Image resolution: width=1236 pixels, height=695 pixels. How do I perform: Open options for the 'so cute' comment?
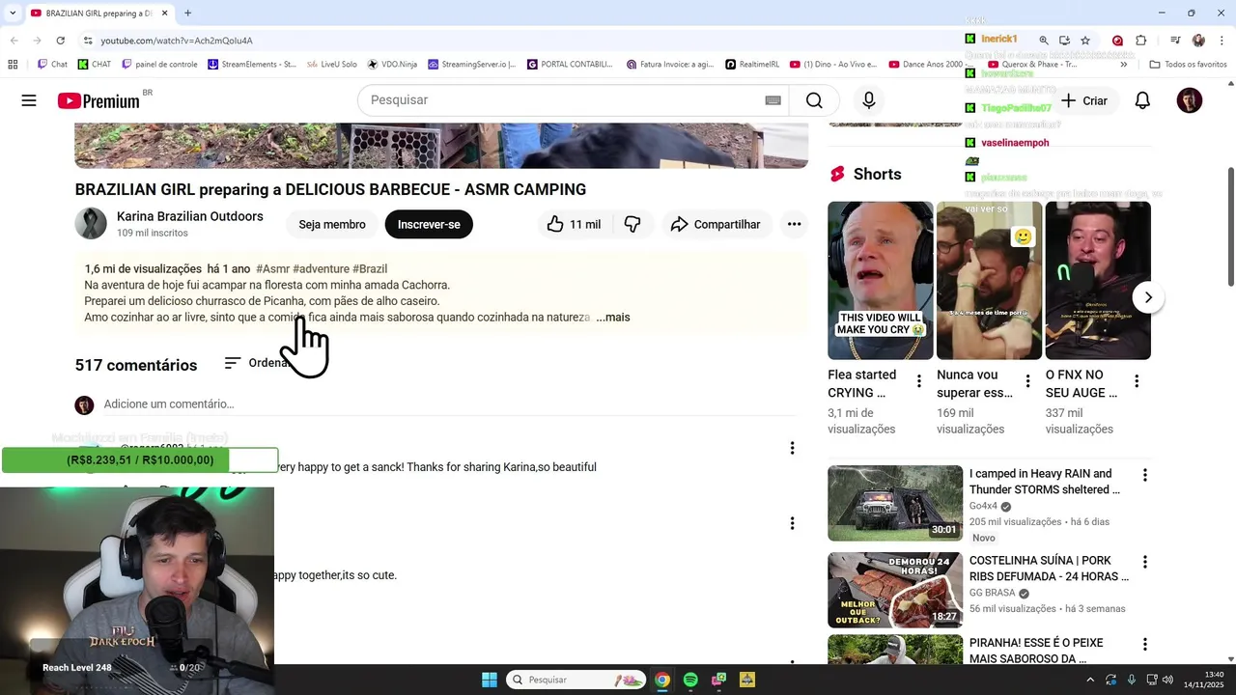tap(792, 523)
